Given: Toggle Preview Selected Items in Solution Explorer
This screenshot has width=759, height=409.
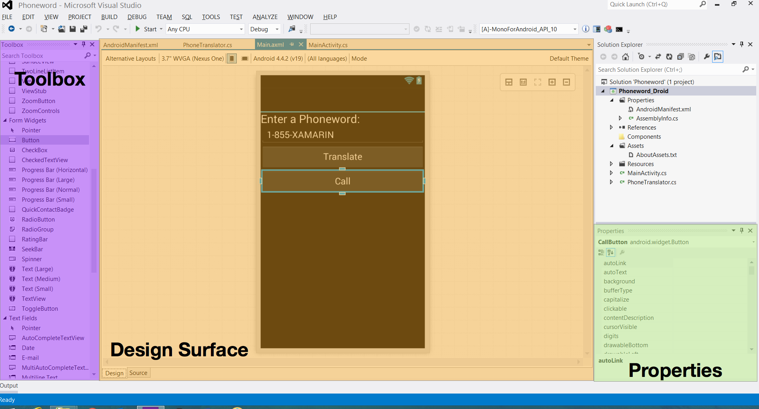Looking at the screenshot, I should pos(718,57).
